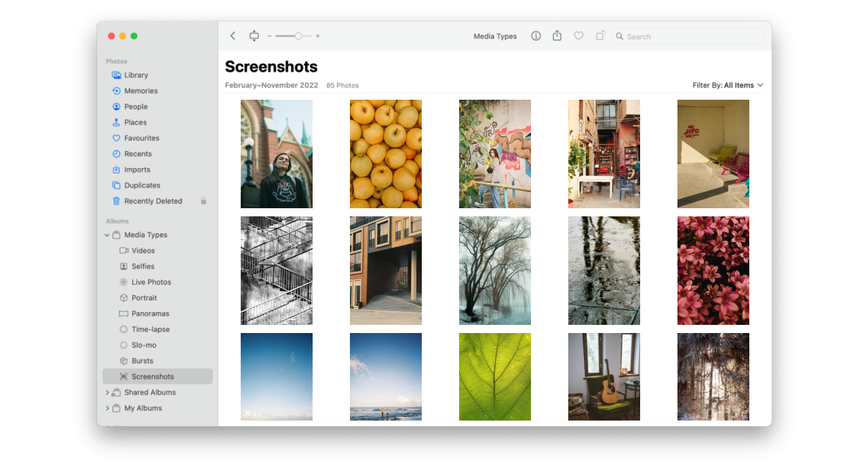Click the Screenshots album heading
Image resolution: width=868 pixels, height=468 pixels.
pyautogui.click(x=271, y=66)
